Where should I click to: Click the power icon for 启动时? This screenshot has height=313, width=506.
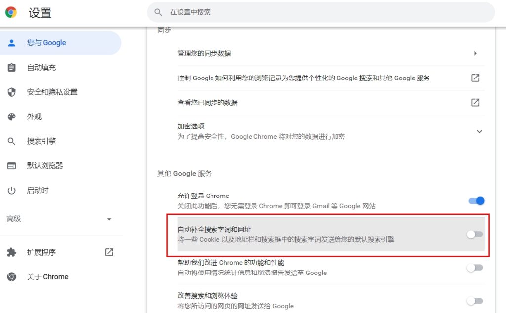[x=12, y=190]
